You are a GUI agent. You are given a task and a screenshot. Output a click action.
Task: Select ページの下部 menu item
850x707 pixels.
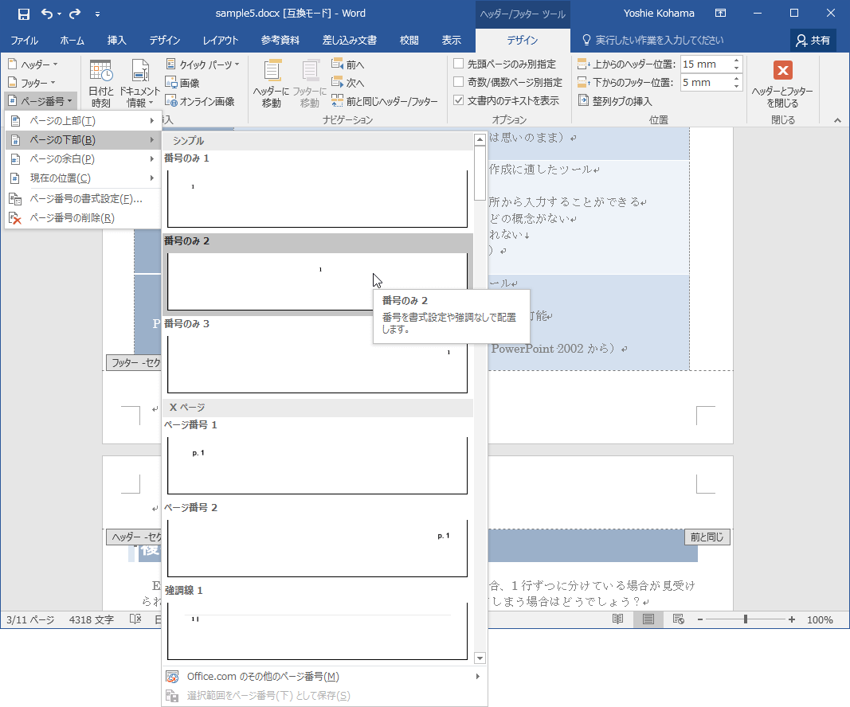83,140
